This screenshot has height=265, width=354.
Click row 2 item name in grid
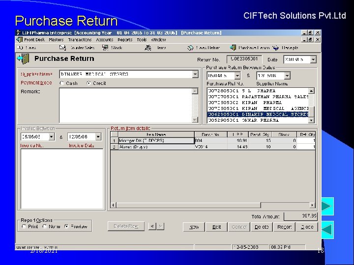(x=156, y=147)
